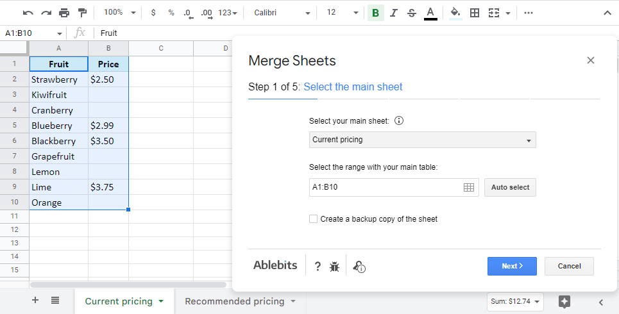The height and width of the screenshot is (314, 619).
Task: Switch to Recommended pricing tab
Action: 235,301
